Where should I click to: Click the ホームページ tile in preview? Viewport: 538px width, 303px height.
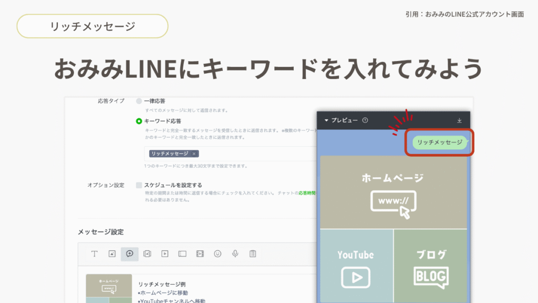pyautogui.click(x=393, y=192)
